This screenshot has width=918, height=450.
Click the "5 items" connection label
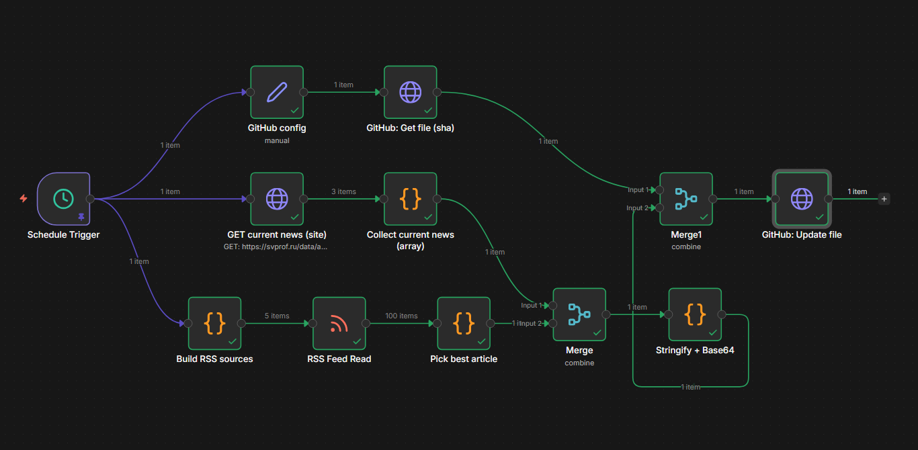[277, 316]
